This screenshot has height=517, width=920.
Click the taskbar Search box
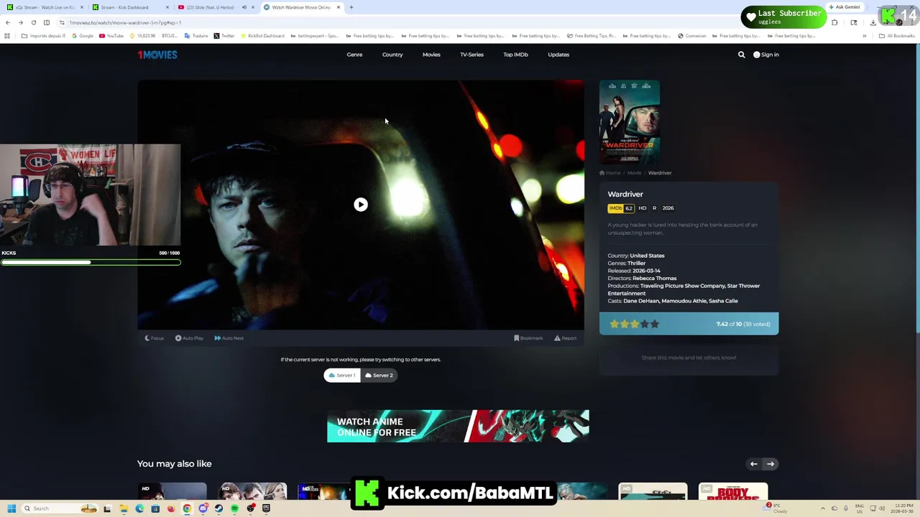coord(60,508)
